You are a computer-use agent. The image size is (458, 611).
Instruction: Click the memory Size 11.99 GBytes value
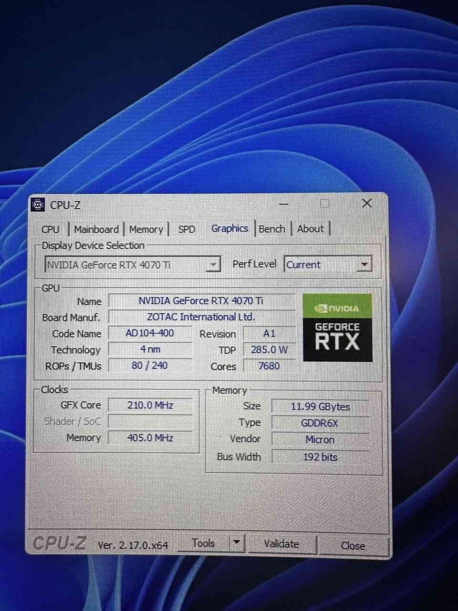[321, 407]
